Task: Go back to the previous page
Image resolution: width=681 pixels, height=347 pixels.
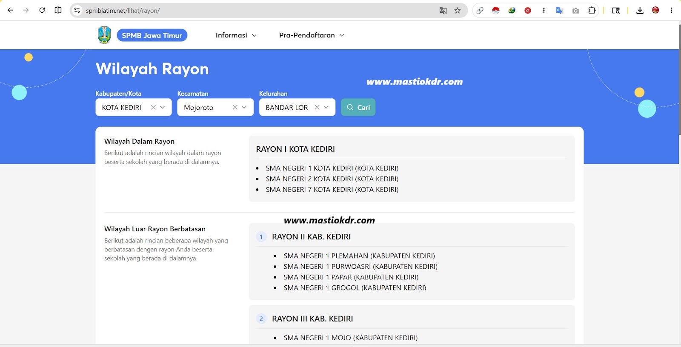Action: 10,10
